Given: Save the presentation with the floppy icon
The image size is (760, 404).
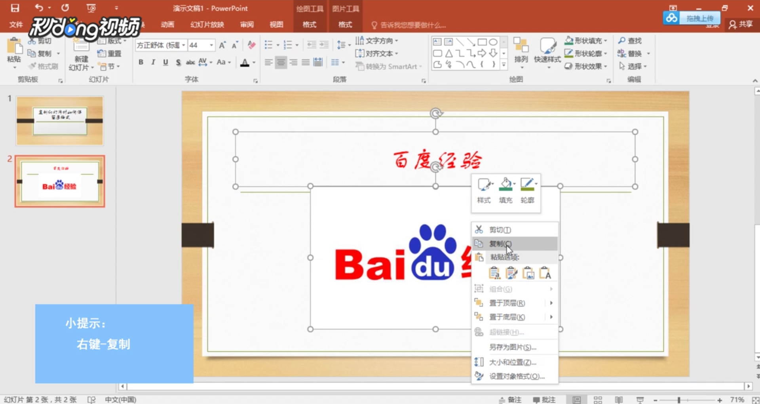Looking at the screenshot, I should coord(15,8).
